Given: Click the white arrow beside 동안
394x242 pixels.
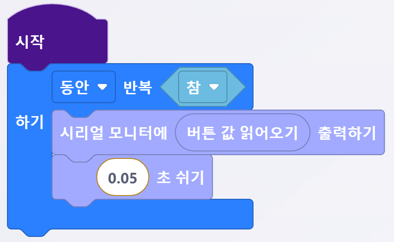Looking at the screenshot, I should [102, 87].
